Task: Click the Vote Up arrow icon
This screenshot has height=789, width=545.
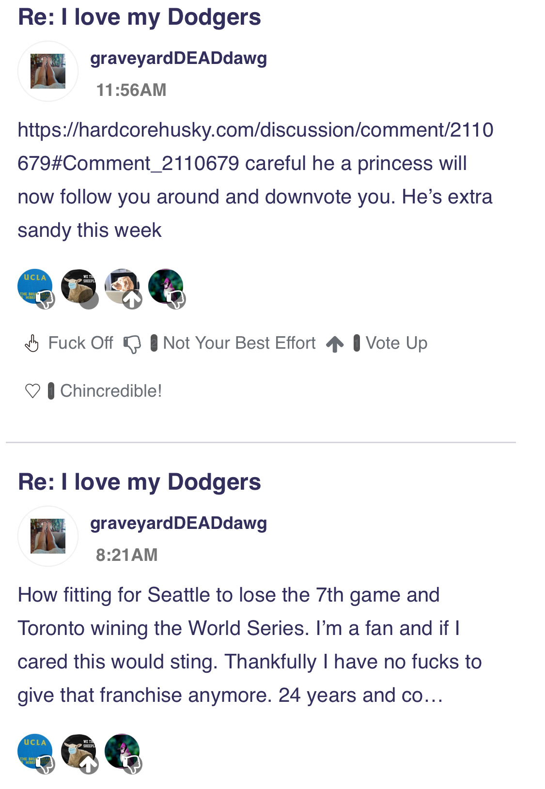Action: [335, 344]
